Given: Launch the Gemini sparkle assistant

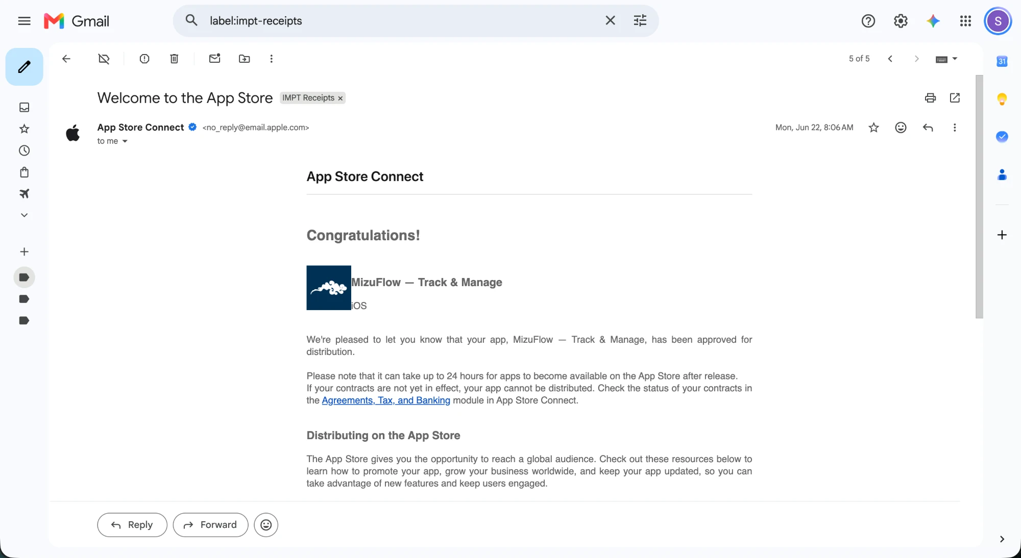Looking at the screenshot, I should tap(933, 21).
